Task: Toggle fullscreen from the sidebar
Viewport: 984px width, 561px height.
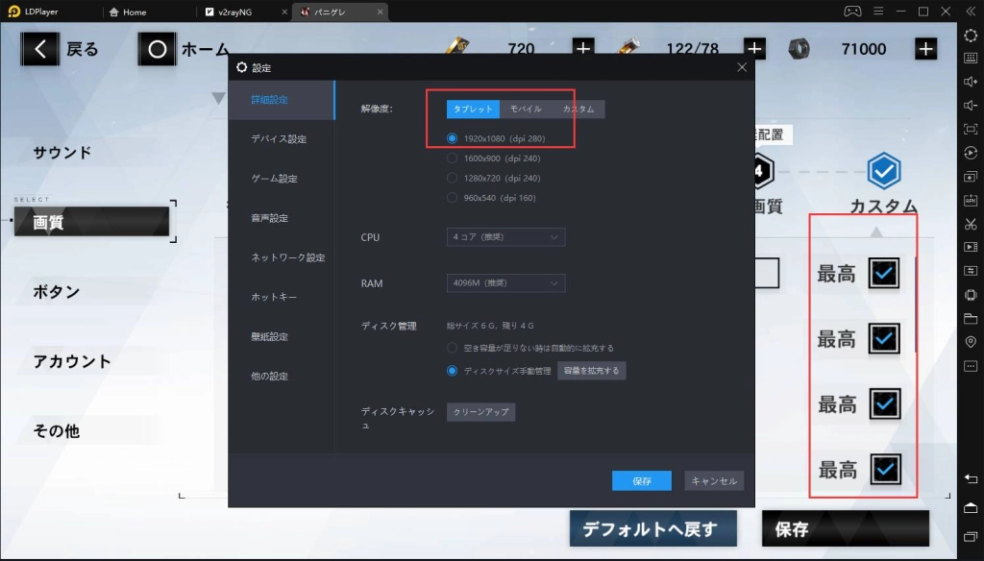Action: coord(971,130)
